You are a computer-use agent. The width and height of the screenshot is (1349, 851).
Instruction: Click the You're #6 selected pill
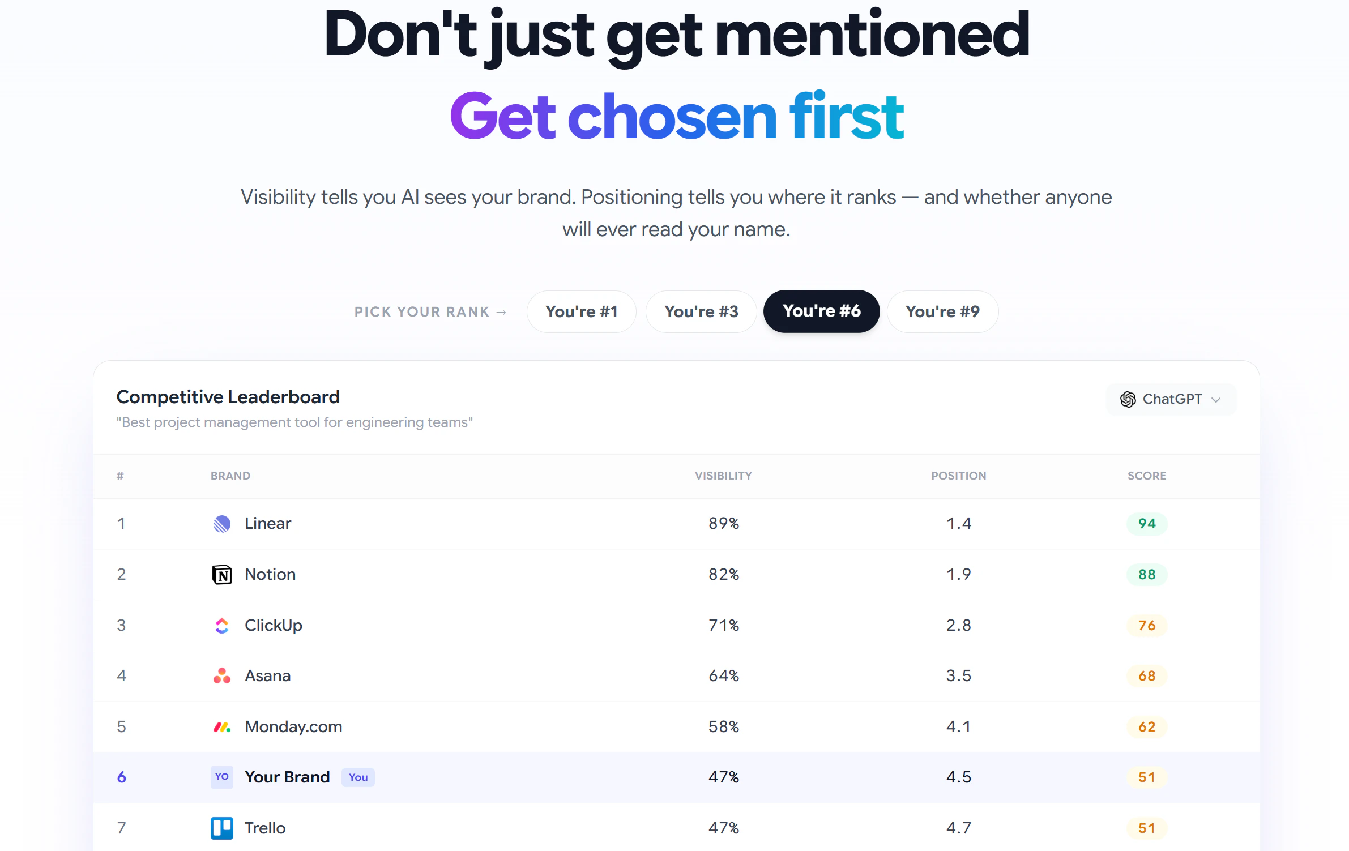[821, 311]
